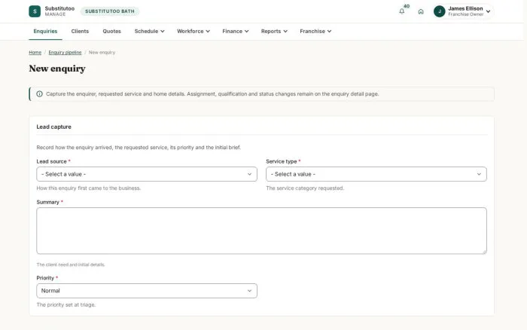Screen dimensions: 527x330
Task: Go to the Clients tab
Action: tap(80, 32)
